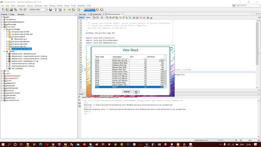Click the Clean and Build icon
The image size is (261, 147).
(x=60, y=10)
